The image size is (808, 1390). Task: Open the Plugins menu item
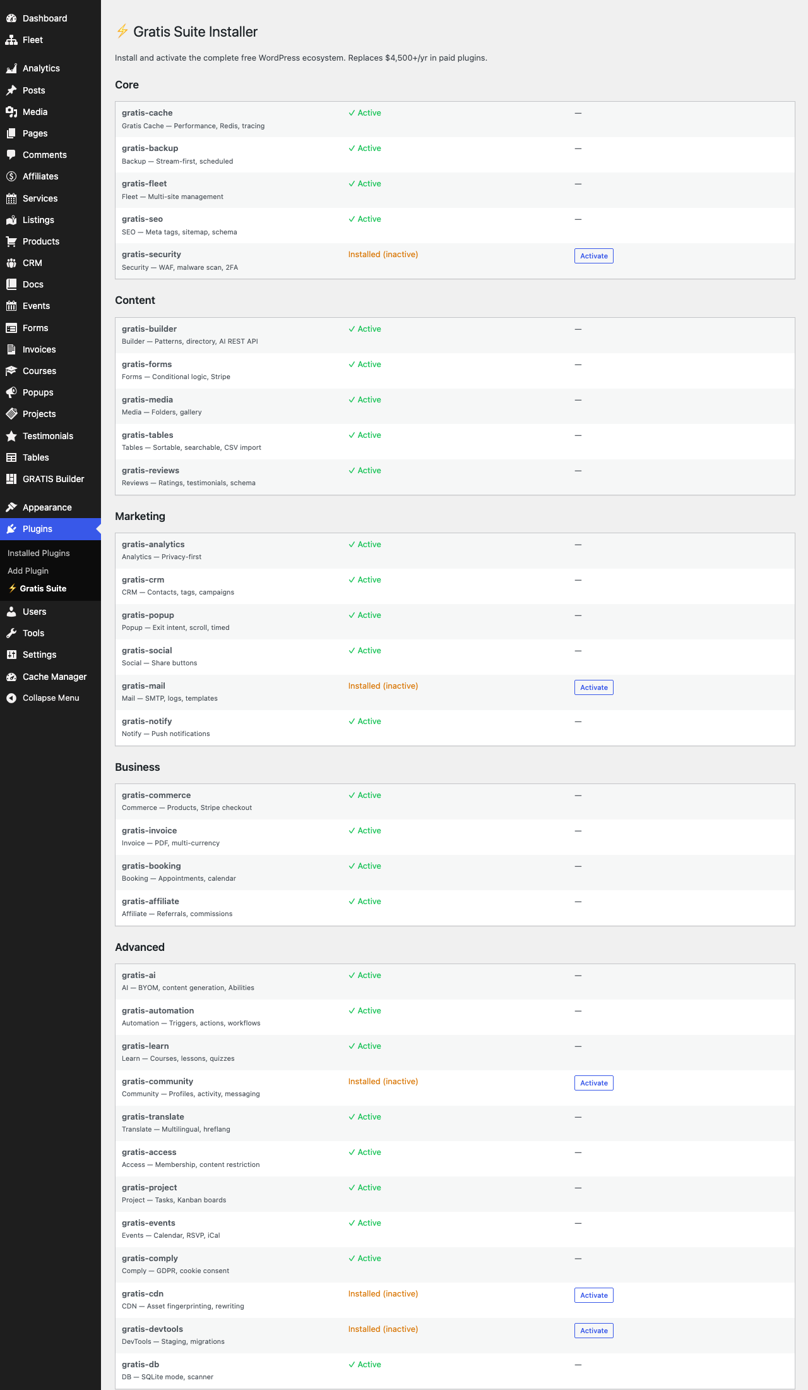pos(50,529)
